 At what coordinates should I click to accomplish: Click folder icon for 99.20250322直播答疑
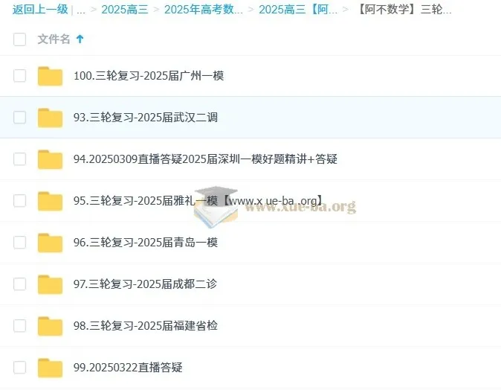[x=50, y=368]
